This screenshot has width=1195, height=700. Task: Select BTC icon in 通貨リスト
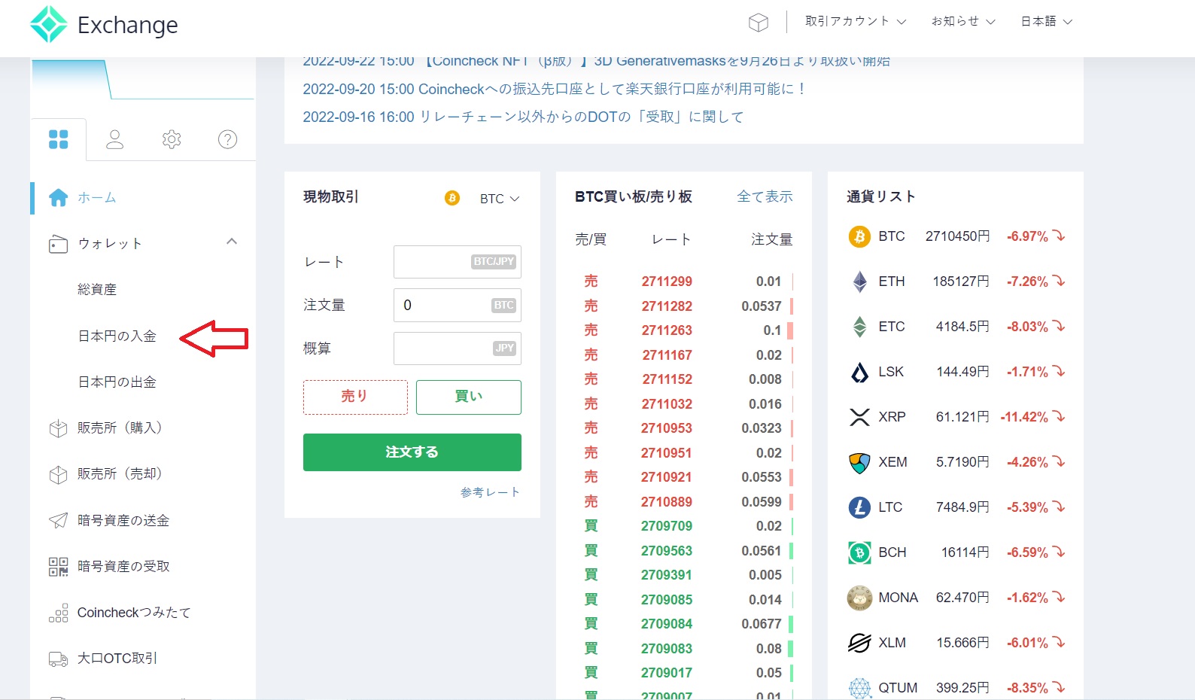[x=859, y=236]
